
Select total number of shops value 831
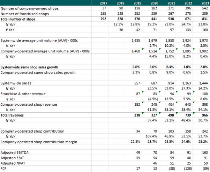click(203, 19)
